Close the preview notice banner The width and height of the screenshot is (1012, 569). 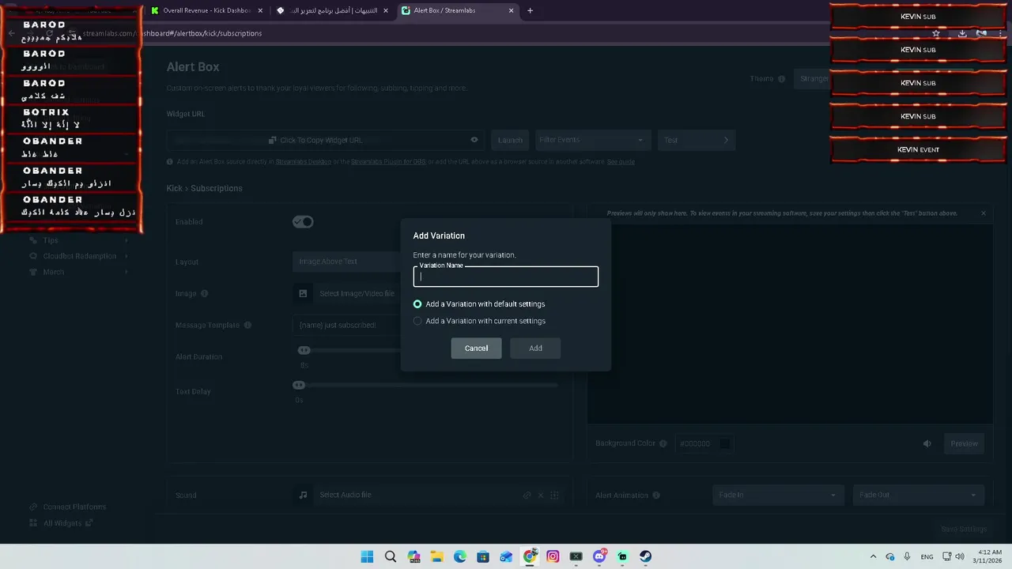[984, 213]
